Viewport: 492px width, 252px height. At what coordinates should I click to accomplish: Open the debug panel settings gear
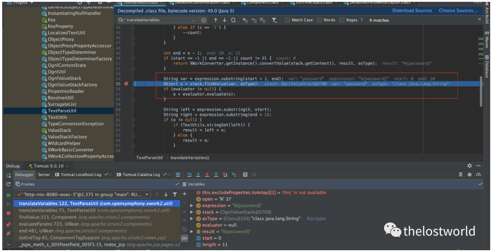[470, 166]
